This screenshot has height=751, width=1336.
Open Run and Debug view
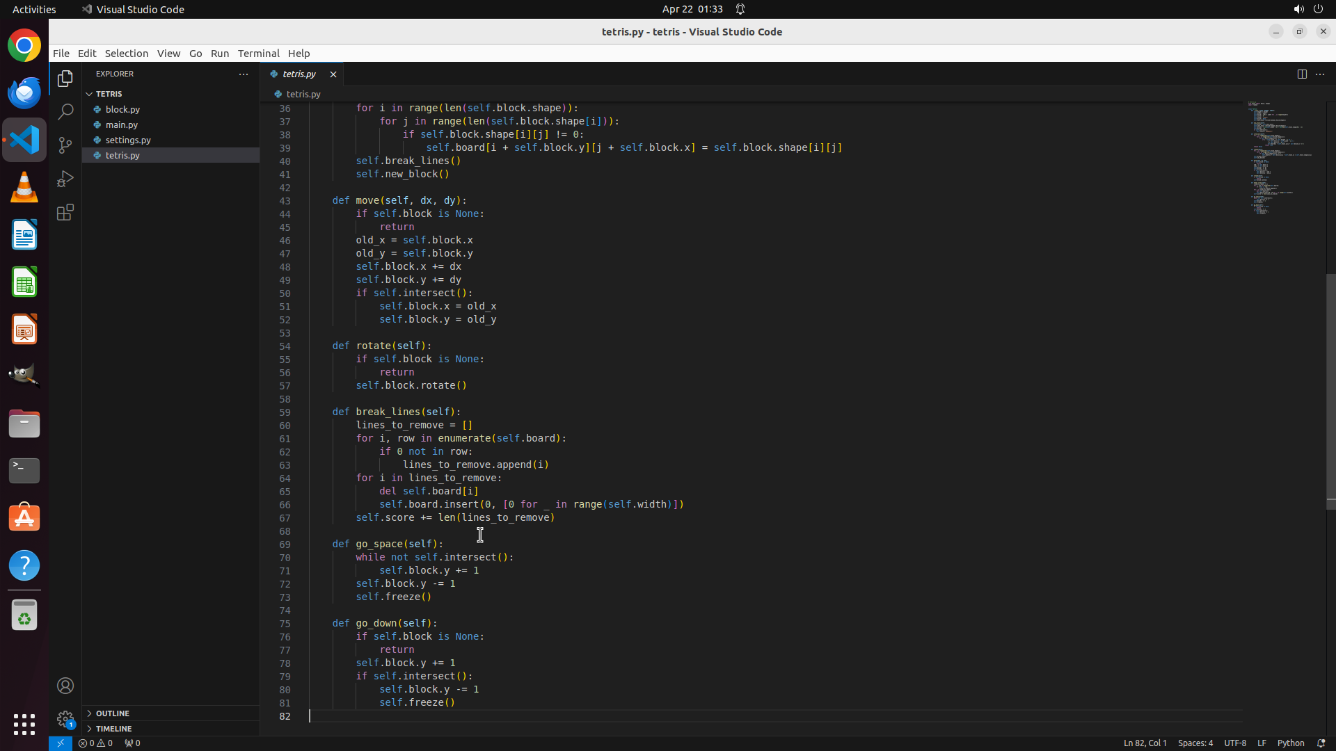coord(65,179)
